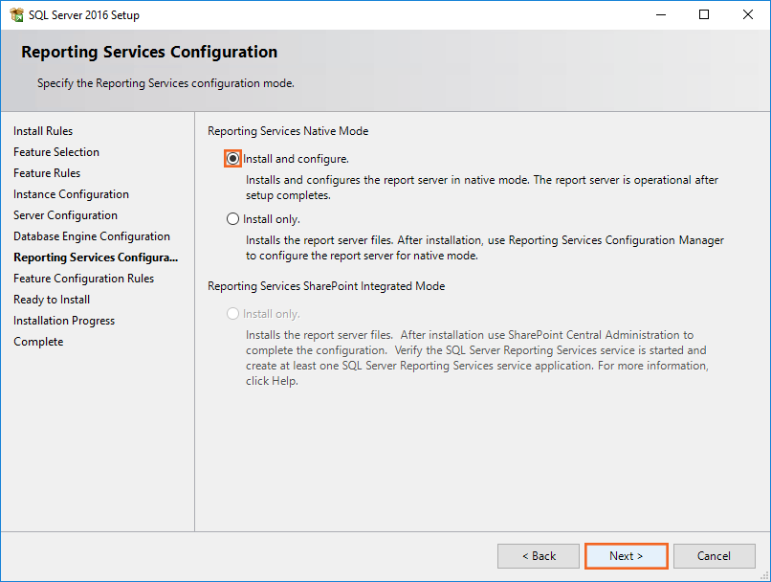771x582 pixels.
Task: Click the bold Reporting Services Configuration step
Action: click(96, 257)
